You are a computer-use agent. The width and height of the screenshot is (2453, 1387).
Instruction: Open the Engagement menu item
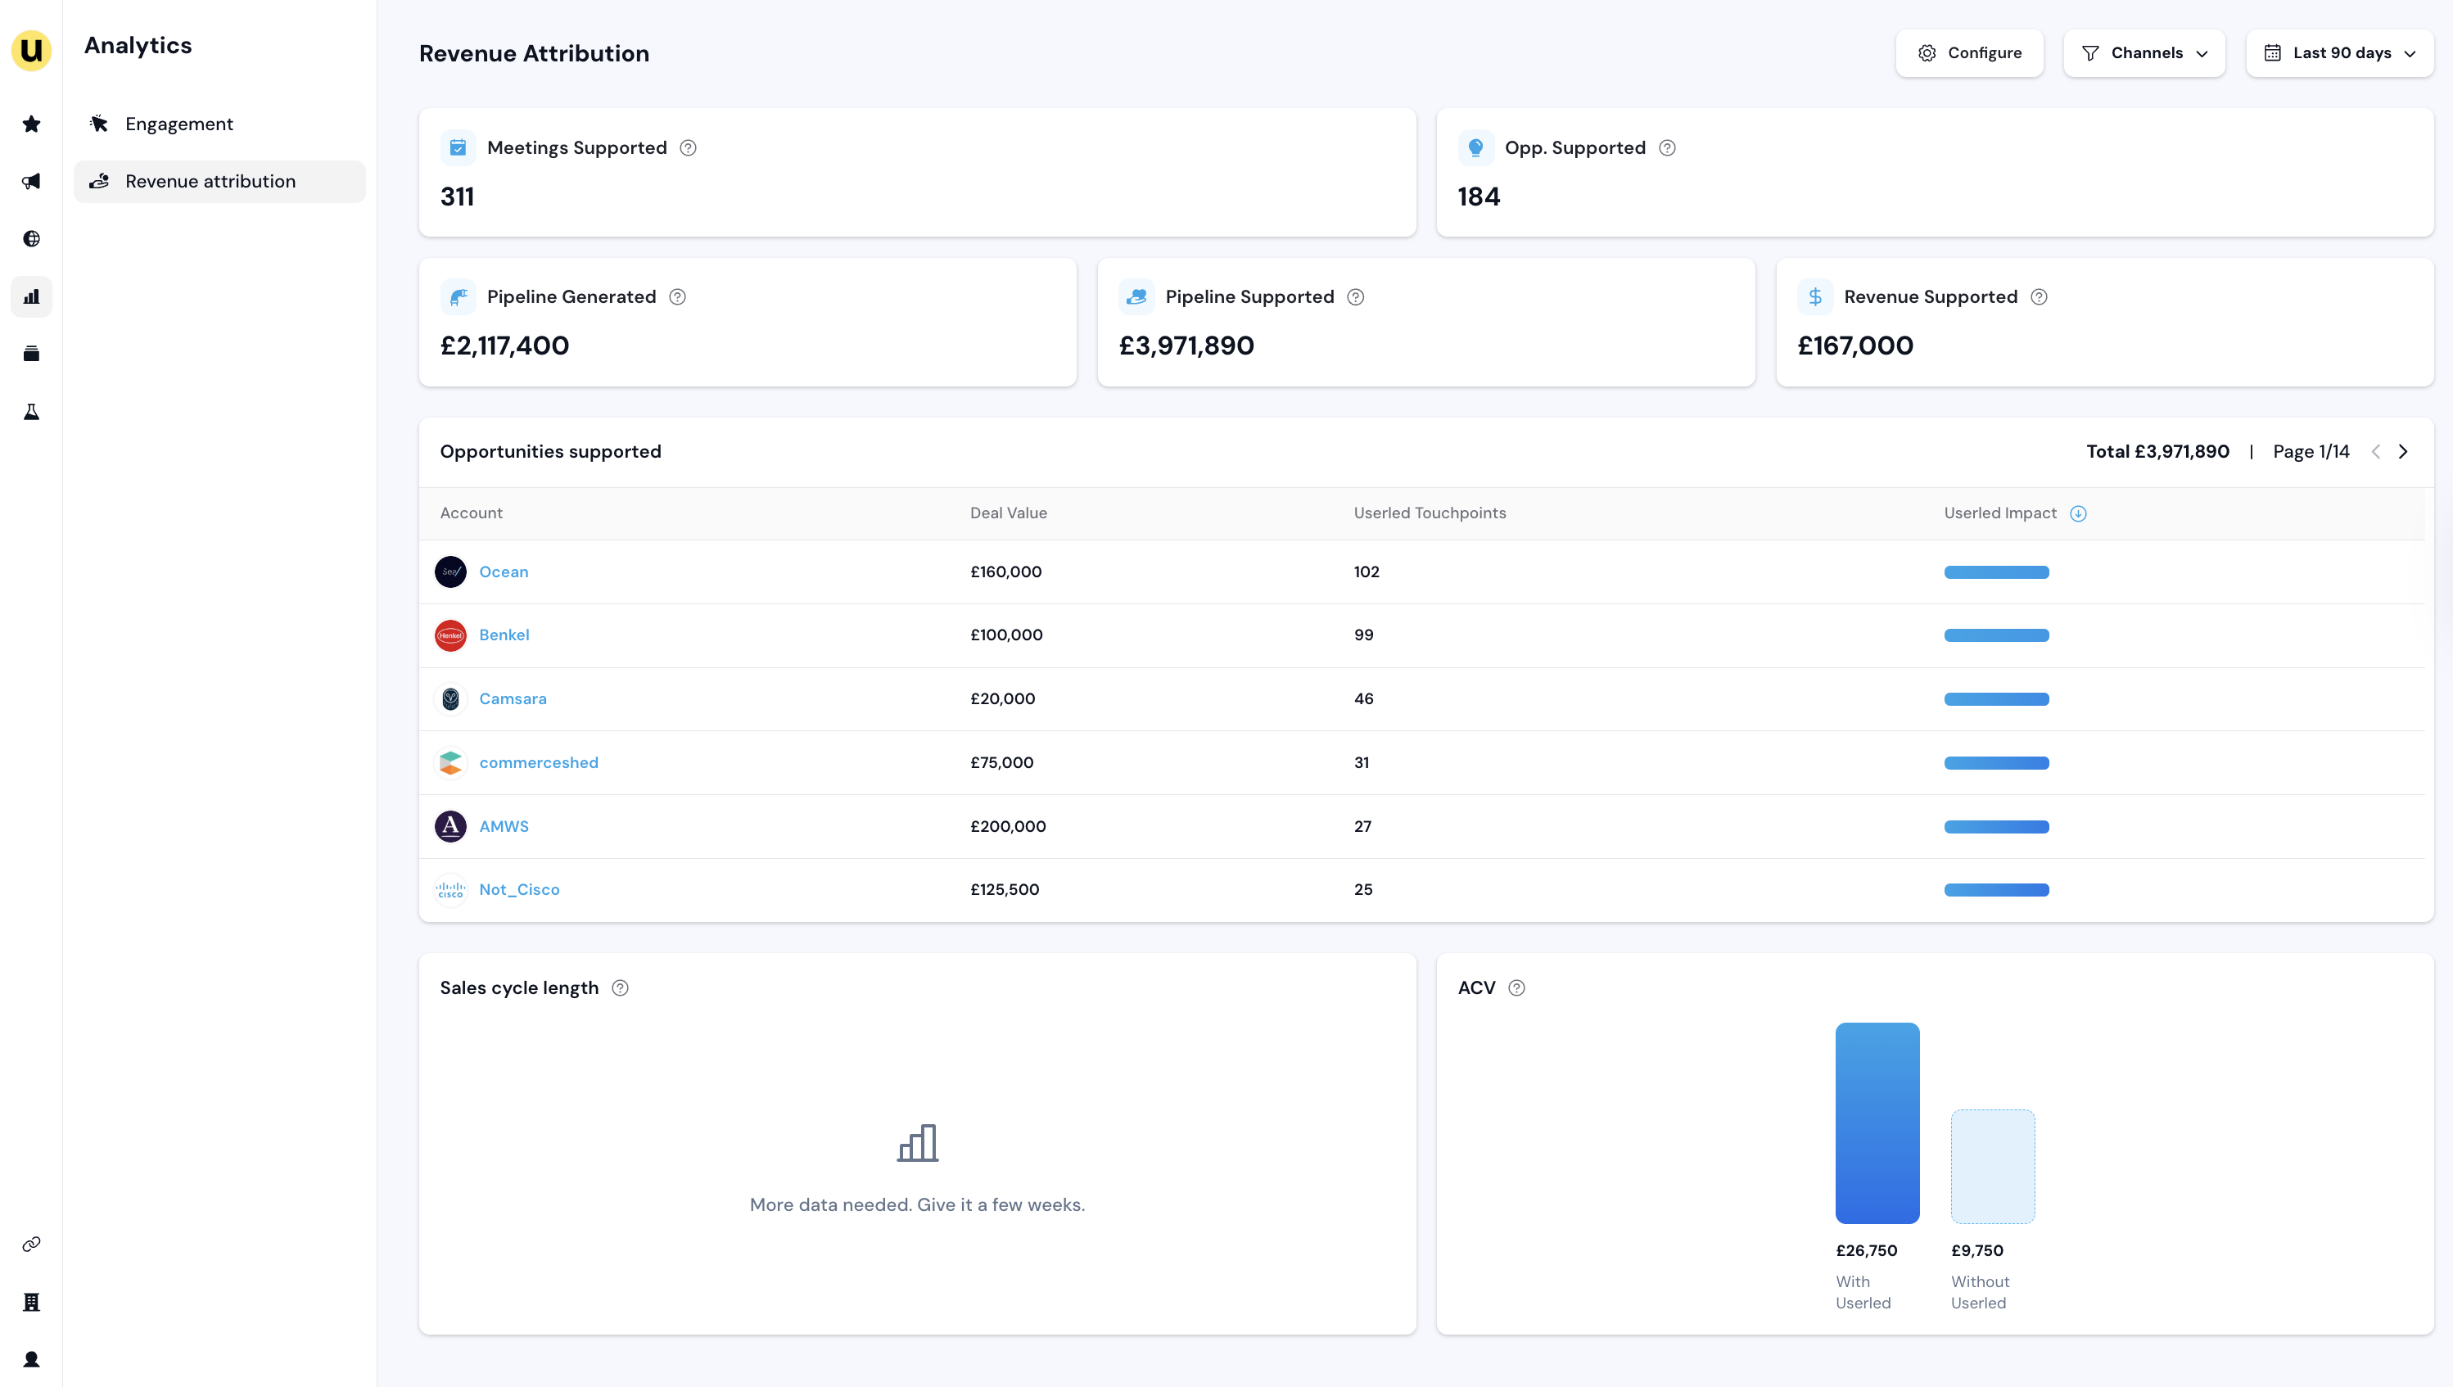pos(179,124)
